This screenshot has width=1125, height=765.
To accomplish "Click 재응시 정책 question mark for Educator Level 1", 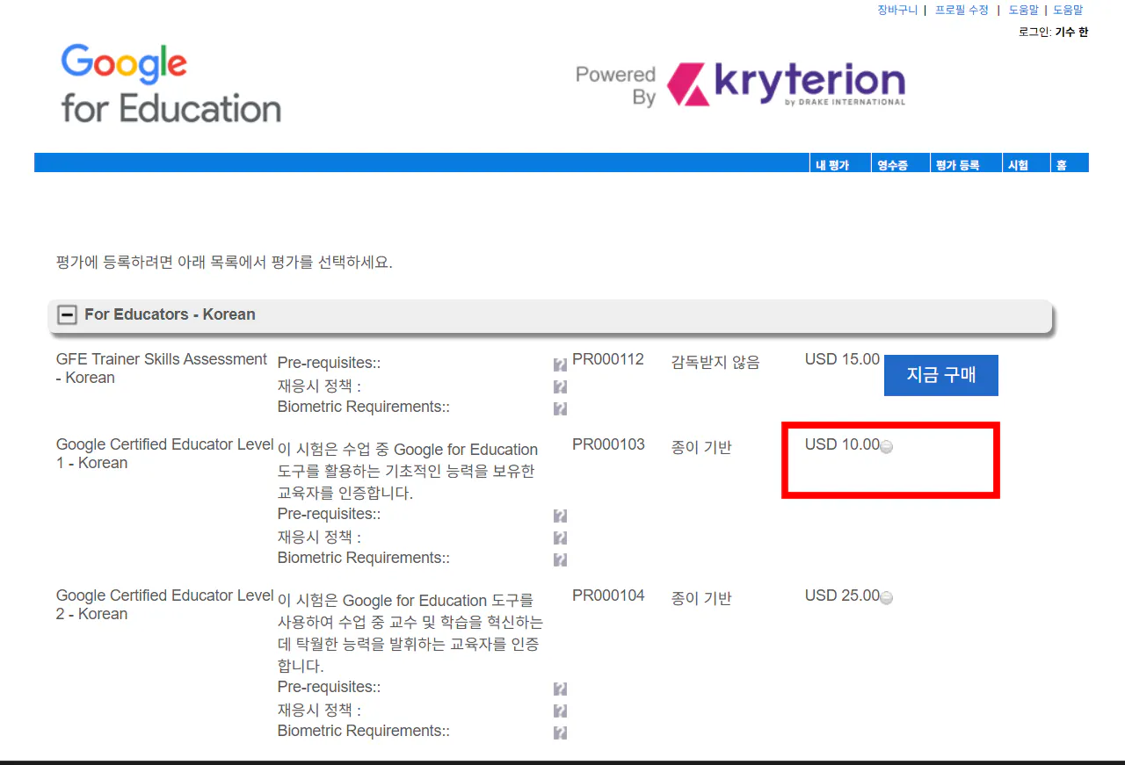I will (x=560, y=538).
